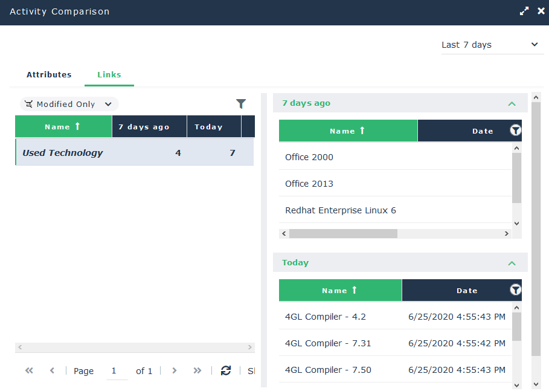The height and width of the screenshot is (391, 549).
Task: Expand the dialog with the resize icon
Action: pos(524,11)
